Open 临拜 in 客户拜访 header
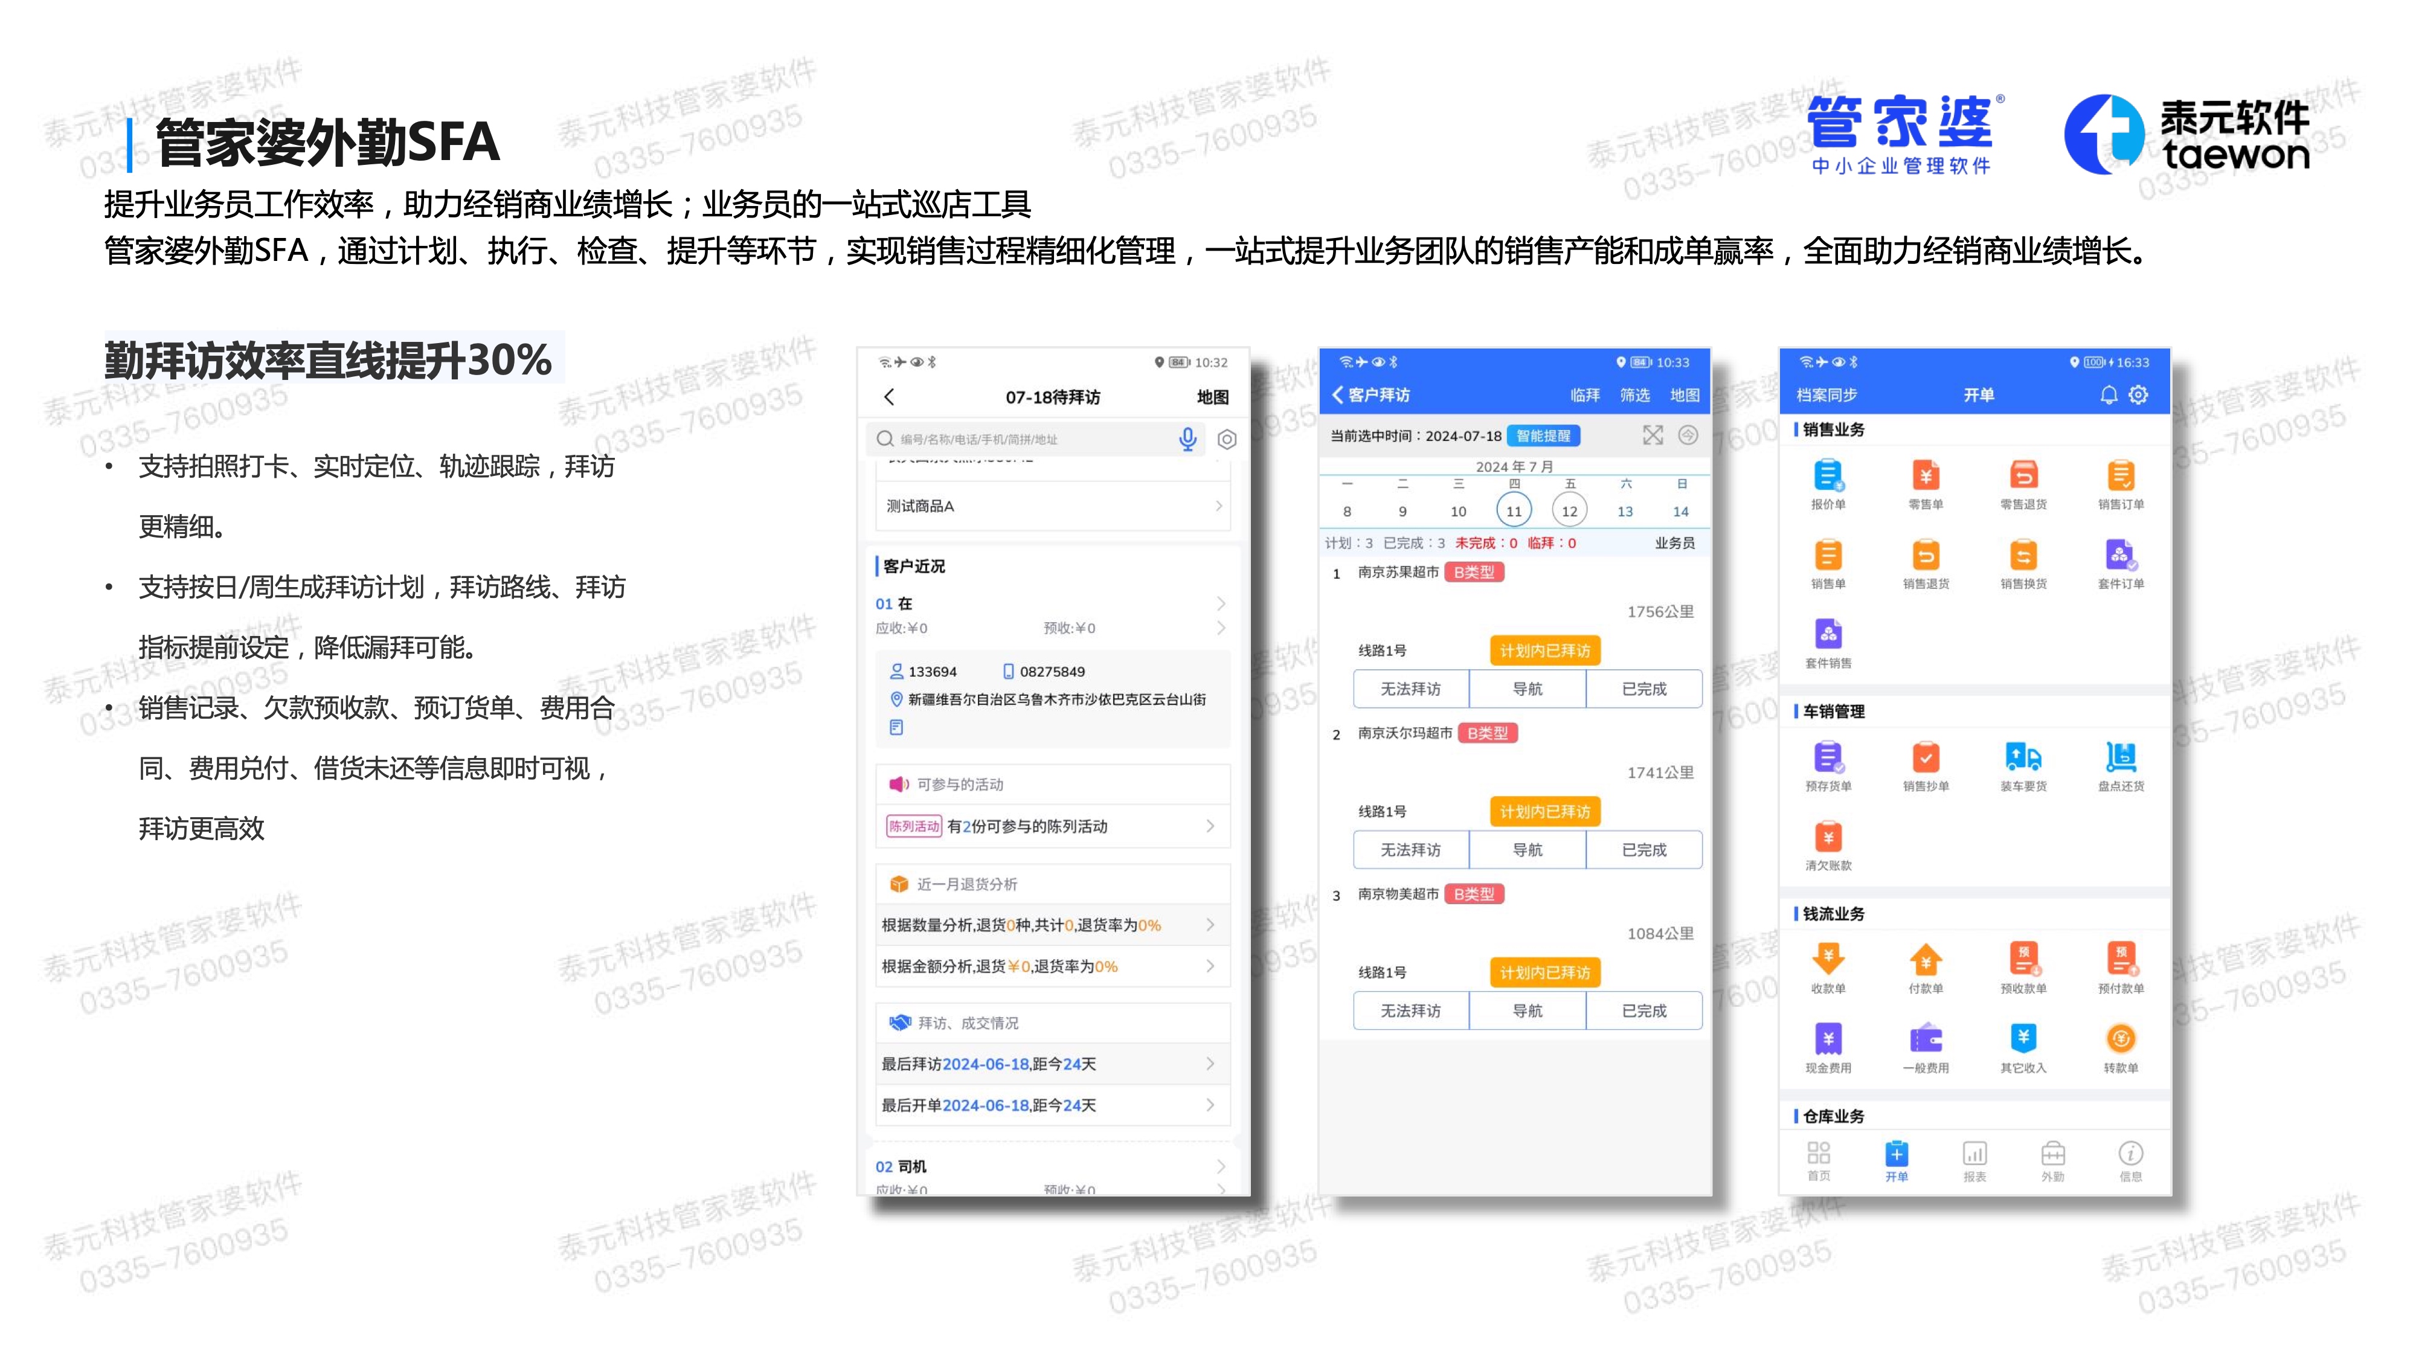 [1585, 396]
